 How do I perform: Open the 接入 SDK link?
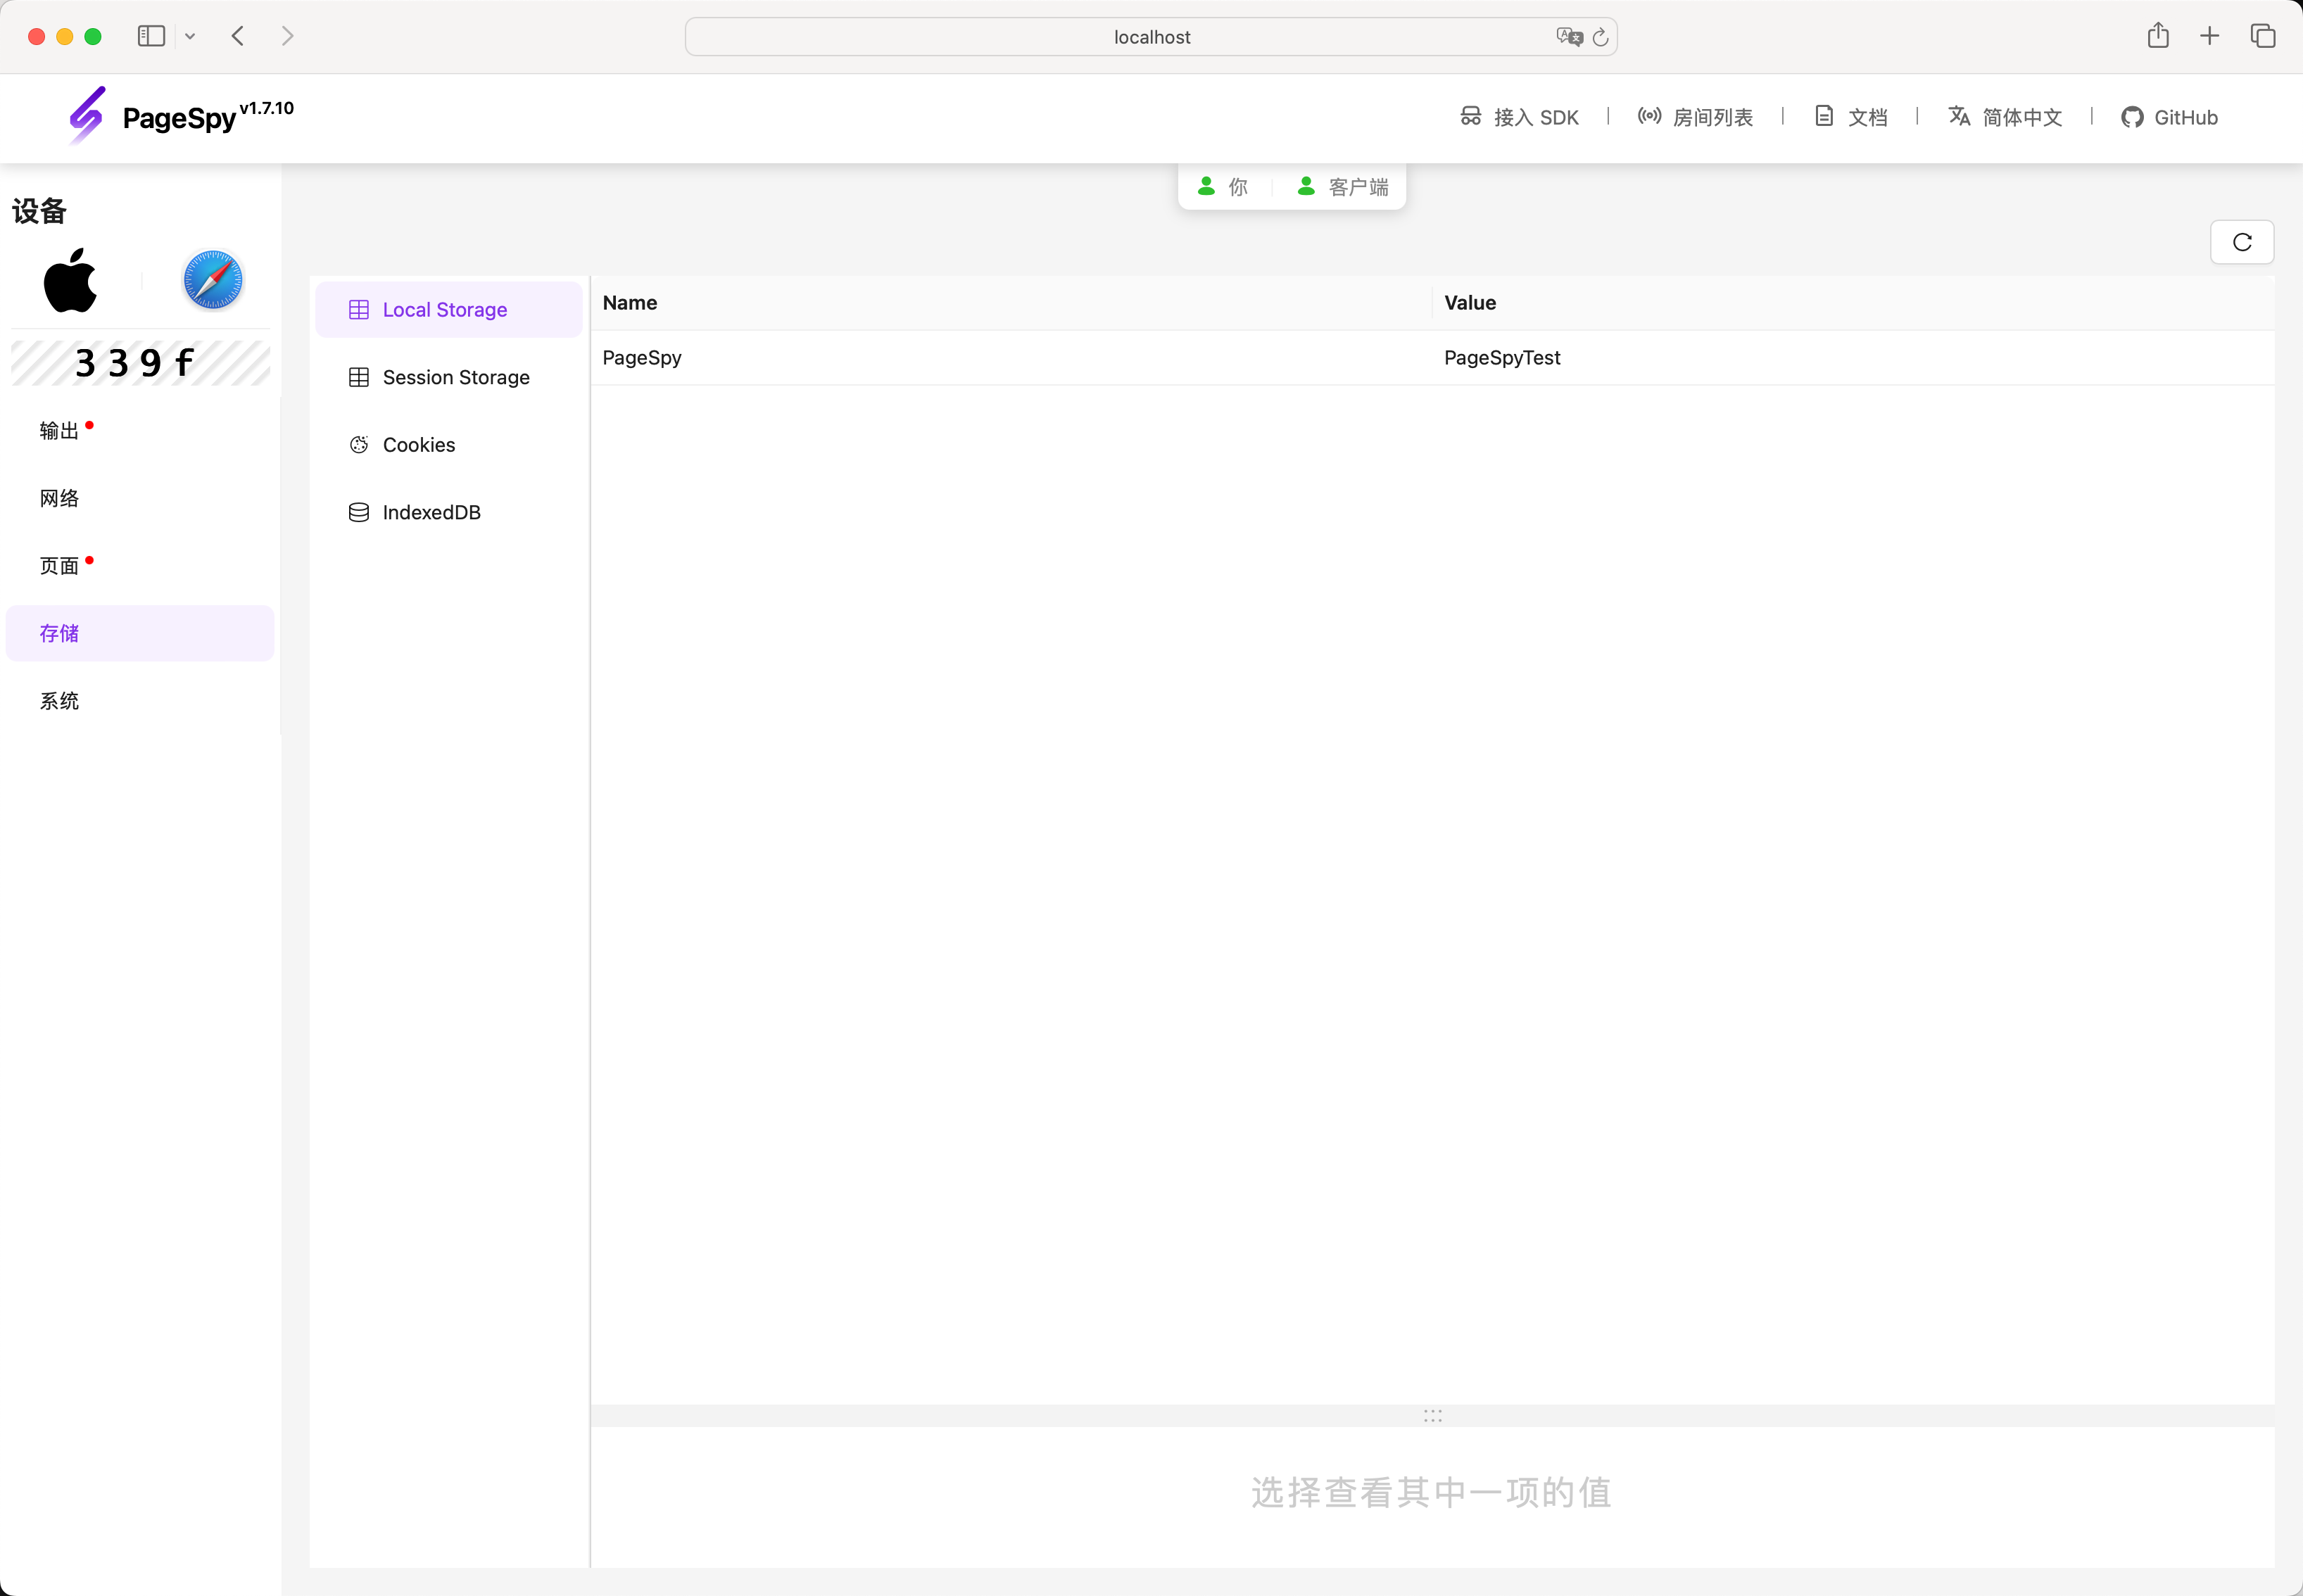(x=1519, y=117)
